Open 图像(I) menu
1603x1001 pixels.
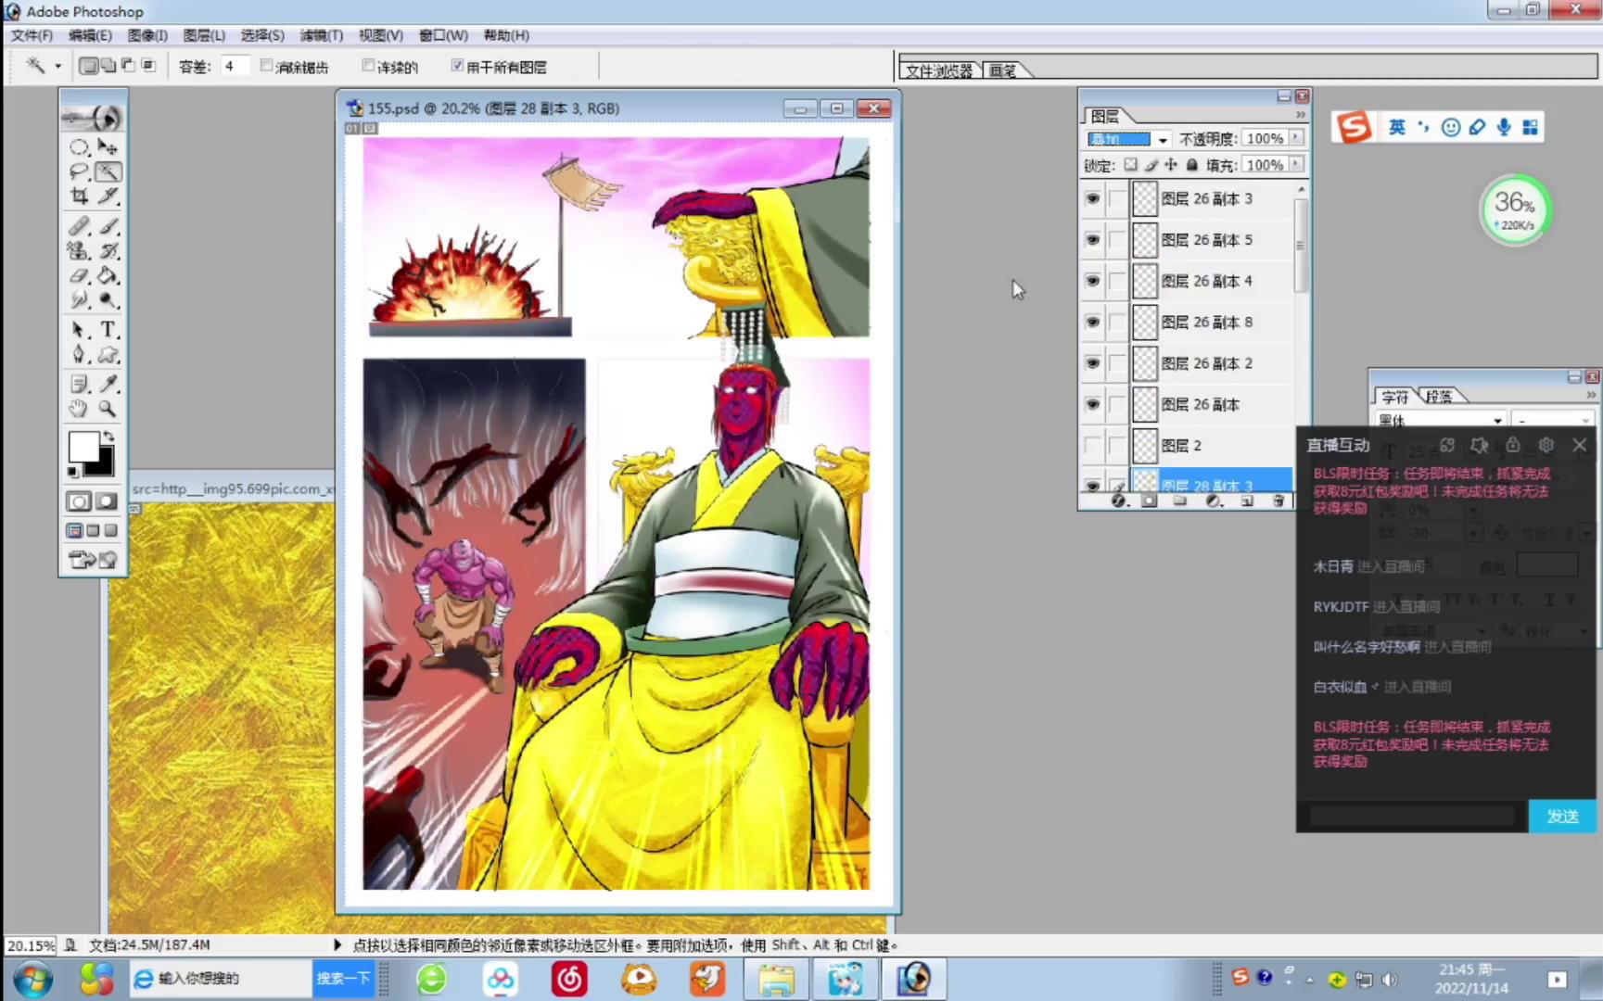pos(147,35)
